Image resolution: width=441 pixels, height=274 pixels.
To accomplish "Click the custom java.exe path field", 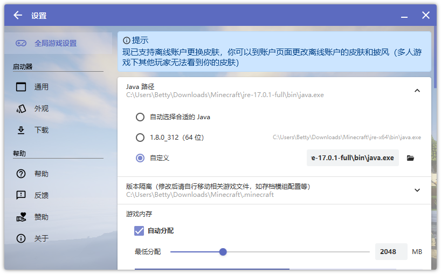I will 353,158.
